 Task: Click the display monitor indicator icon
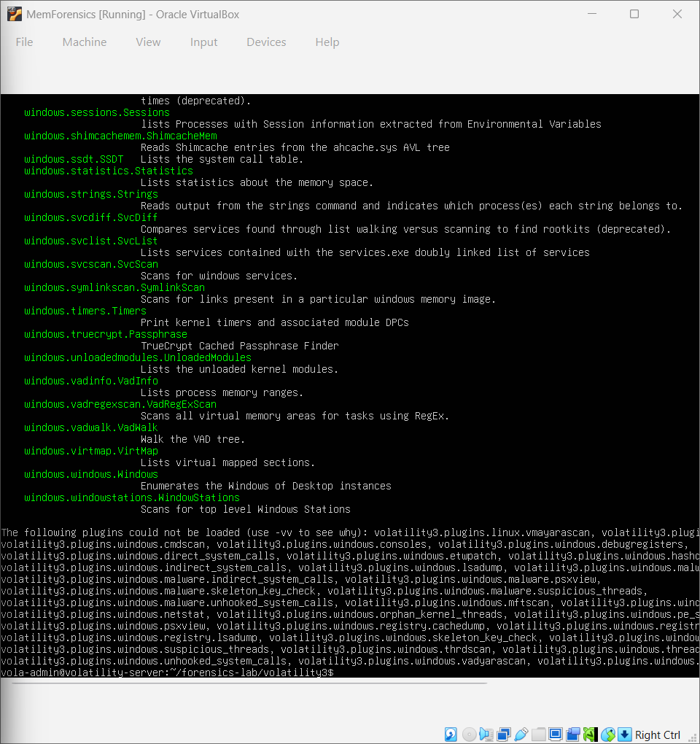[556, 734]
